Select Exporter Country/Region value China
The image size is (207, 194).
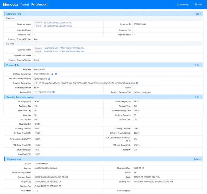37,60
